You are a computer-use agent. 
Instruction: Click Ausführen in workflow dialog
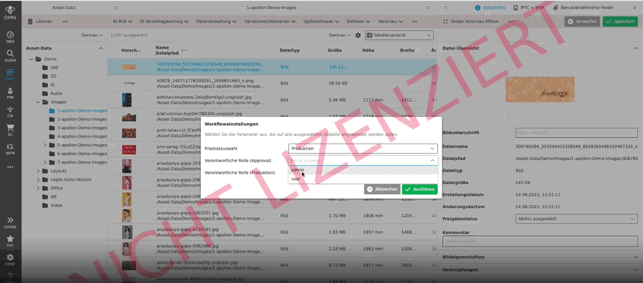[x=420, y=189]
